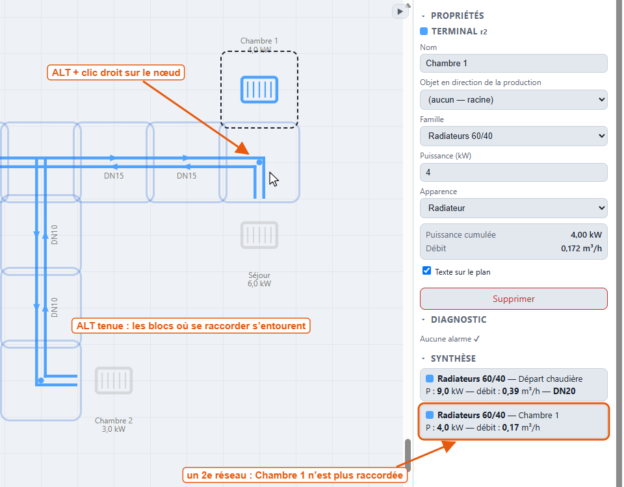Click the Supprimer button
Viewport: 624px width, 487px height.
click(x=513, y=299)
